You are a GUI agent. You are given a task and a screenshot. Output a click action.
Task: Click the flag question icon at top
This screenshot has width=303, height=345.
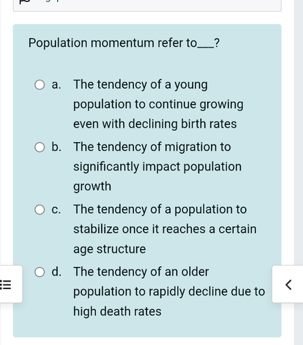click(x=24, y=1)
